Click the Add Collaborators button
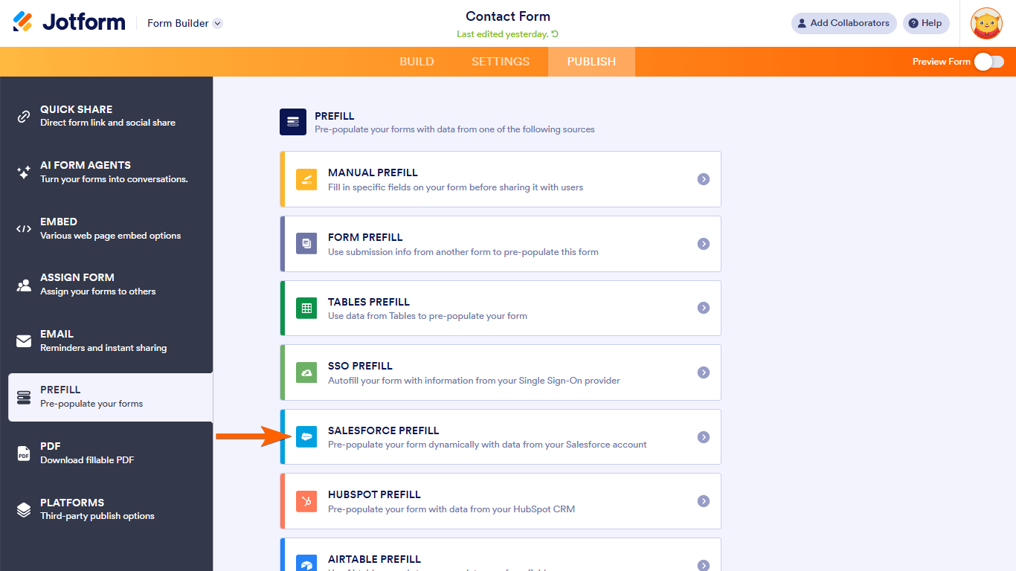 point(843,23)
